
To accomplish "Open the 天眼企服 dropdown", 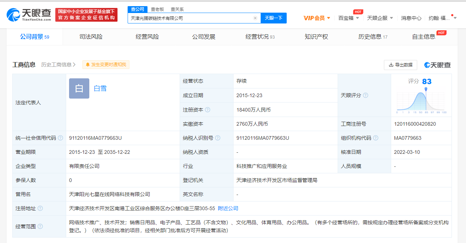I will coord(380,18).
